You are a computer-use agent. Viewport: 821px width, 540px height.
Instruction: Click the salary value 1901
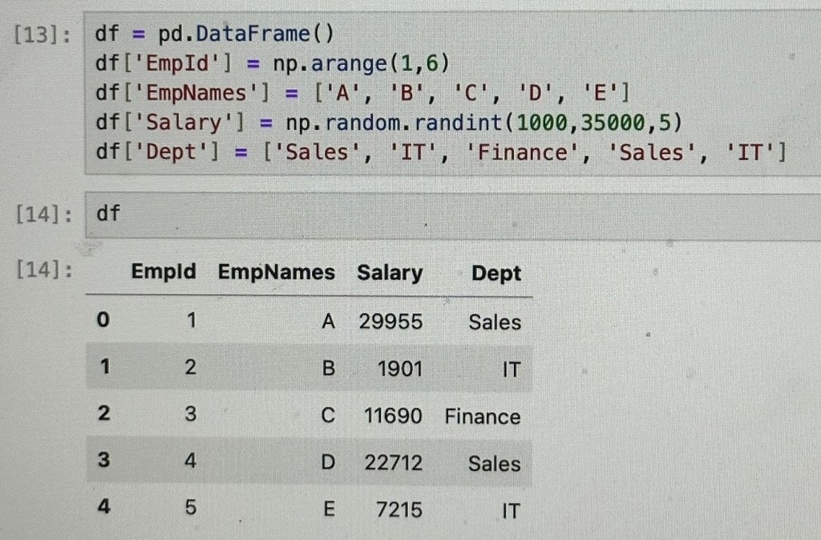(x=399, y=369)
